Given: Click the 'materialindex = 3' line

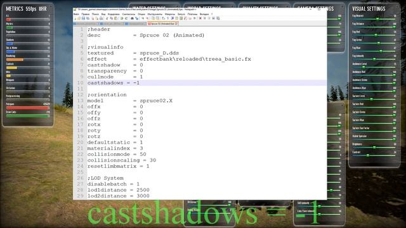Looking at the screenshot, I should click(115, 148).
